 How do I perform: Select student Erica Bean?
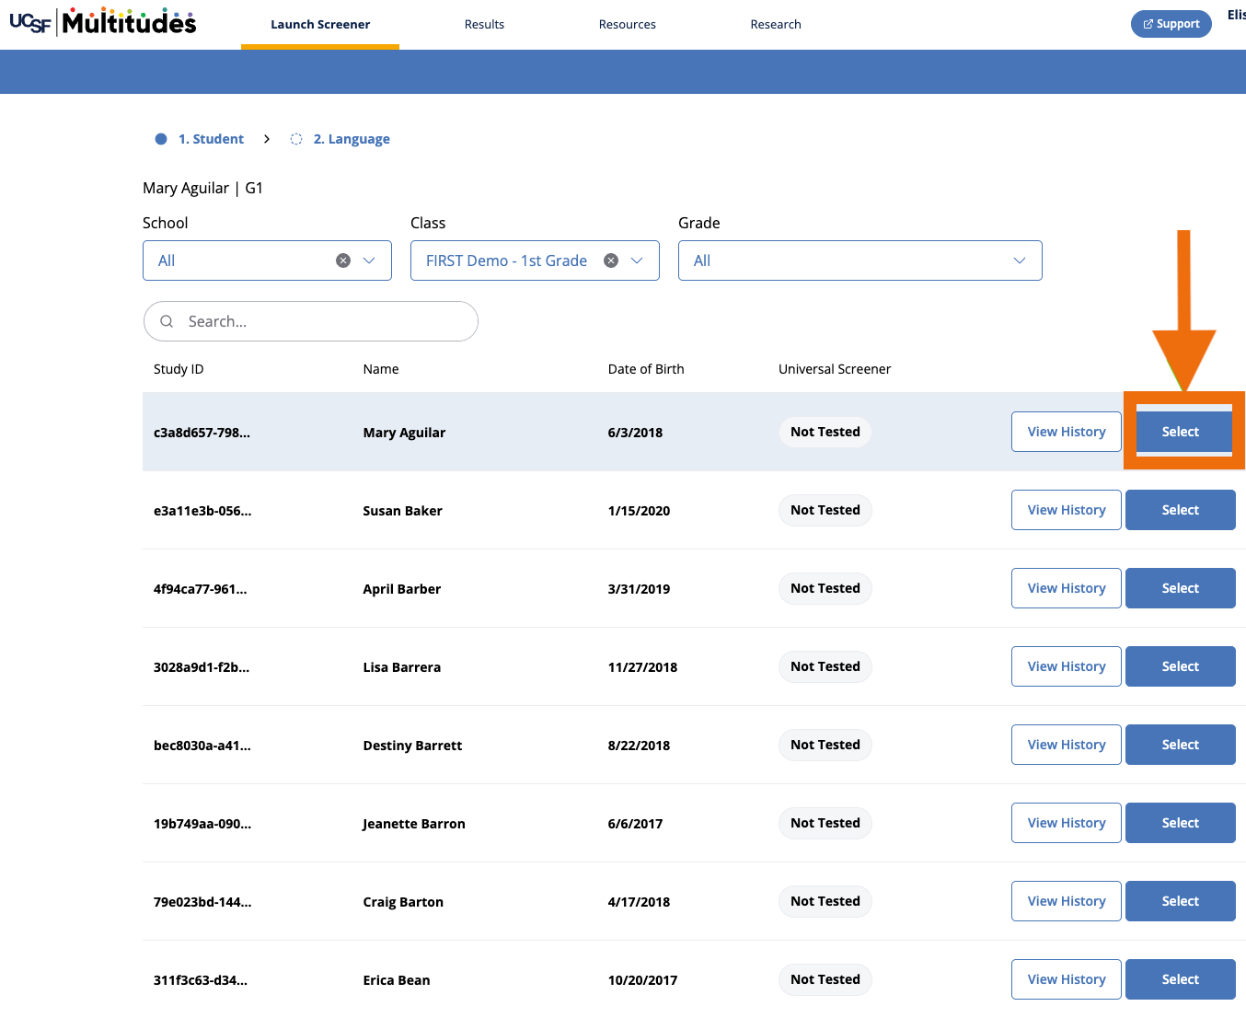pyautogui.click(x=1181, y=979)
